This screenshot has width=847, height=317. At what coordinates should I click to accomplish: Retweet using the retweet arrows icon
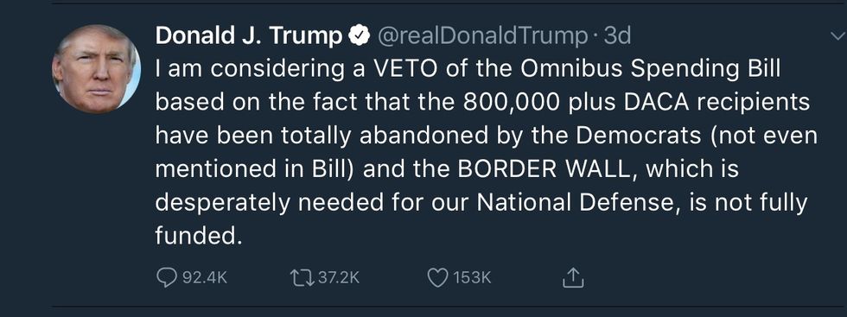coord(302,278)
